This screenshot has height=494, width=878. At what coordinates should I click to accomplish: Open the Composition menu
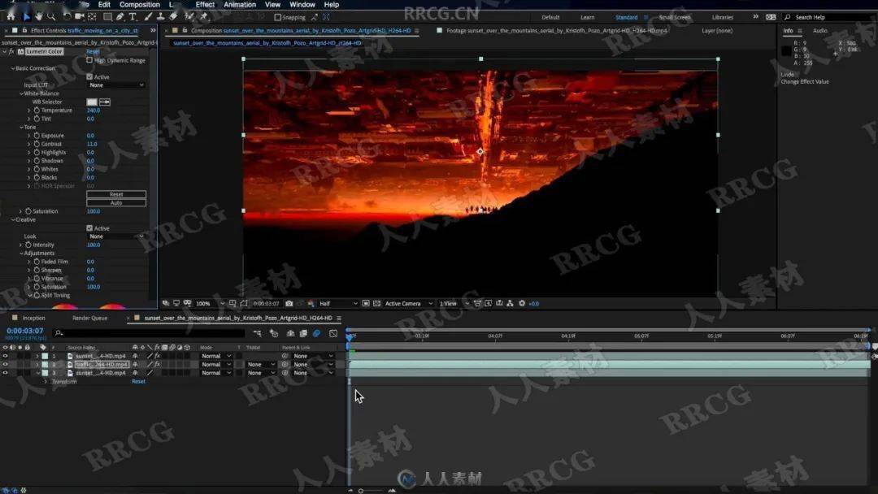140,5
